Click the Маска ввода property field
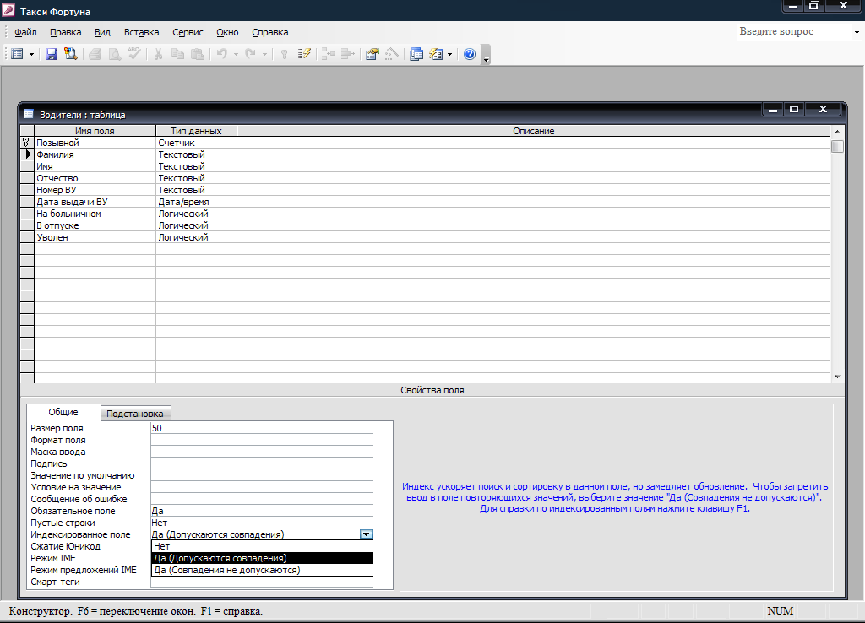The width and height of the screenshot is (865, 623). pos(262,452)
